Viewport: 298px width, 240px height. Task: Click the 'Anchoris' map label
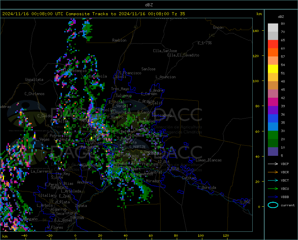click(x=85, y=182)
